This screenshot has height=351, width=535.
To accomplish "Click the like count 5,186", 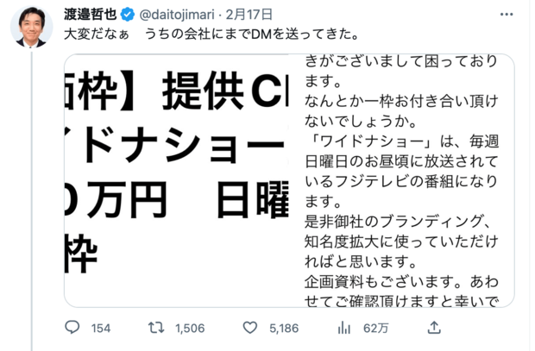I will click(283, 328).
